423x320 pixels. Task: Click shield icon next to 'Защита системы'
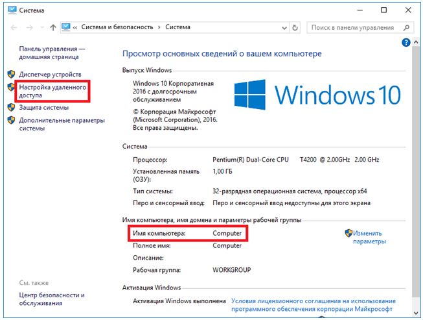11,107
